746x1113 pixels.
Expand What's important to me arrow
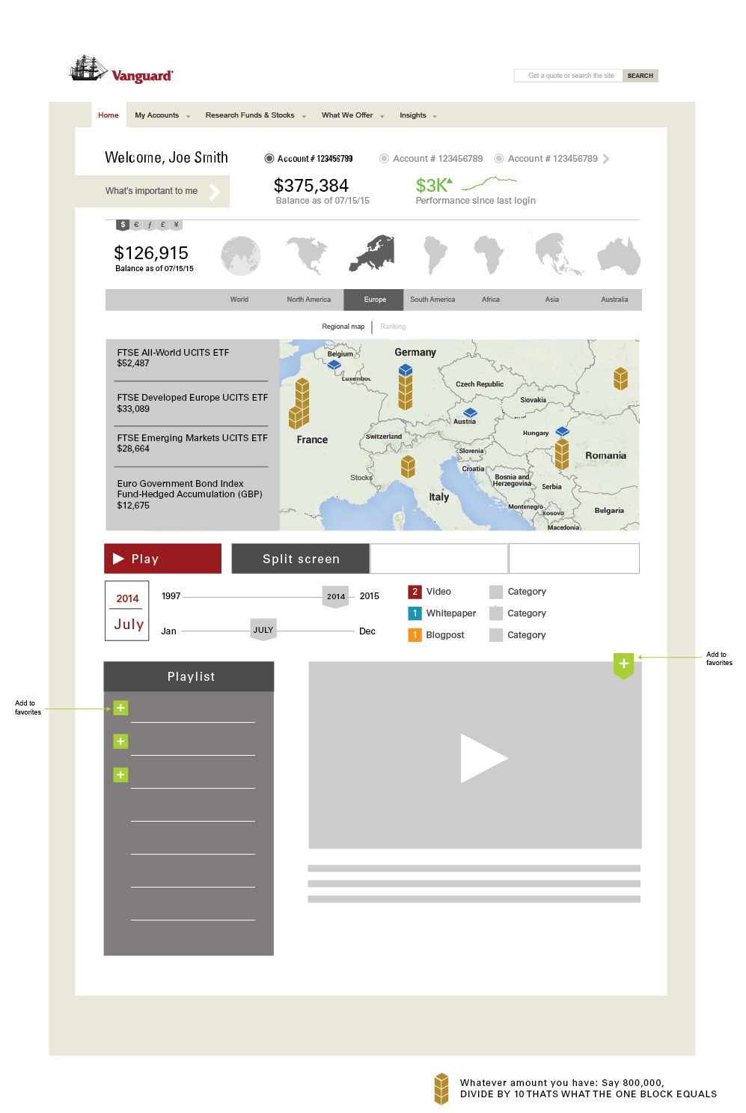tap(215, 192)
